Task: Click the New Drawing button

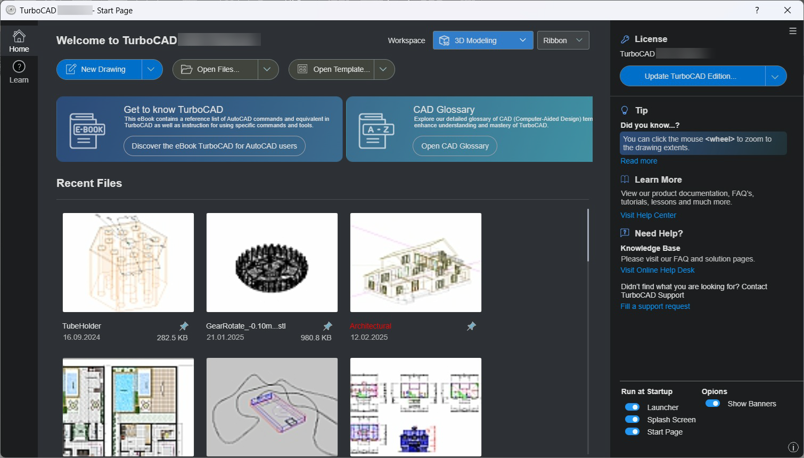Action: point(100,69)
